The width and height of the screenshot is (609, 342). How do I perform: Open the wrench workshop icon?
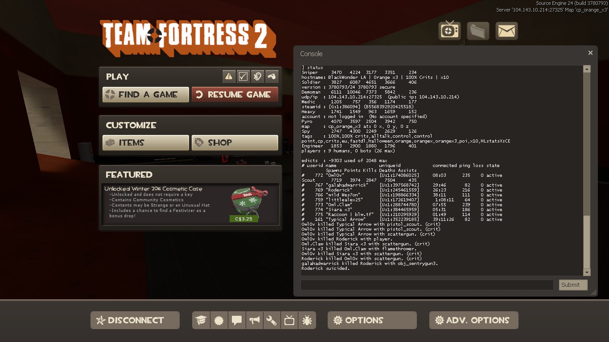click(x=272, y=320)
